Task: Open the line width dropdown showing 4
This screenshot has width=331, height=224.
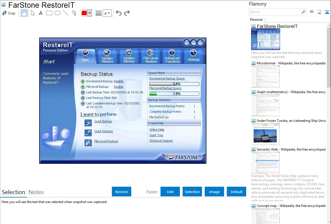Action: [107, 13]
